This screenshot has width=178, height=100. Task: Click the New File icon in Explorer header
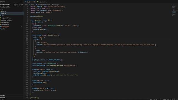15,5
